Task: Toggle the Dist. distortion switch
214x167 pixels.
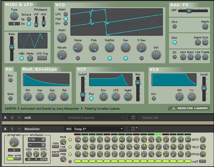Action: point(175,42)
